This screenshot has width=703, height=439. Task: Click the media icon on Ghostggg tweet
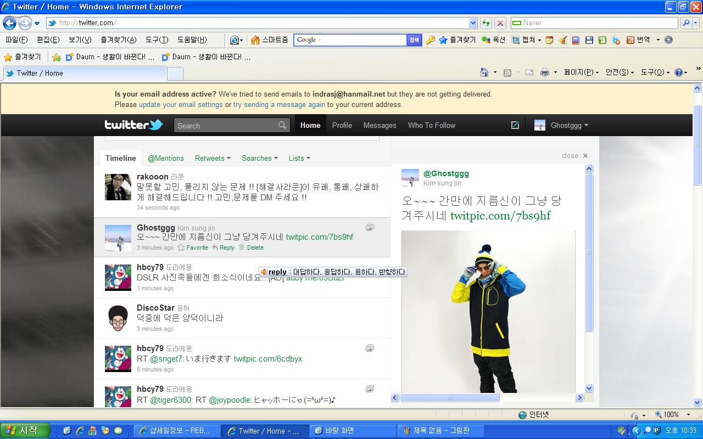[x=370, y=227]
